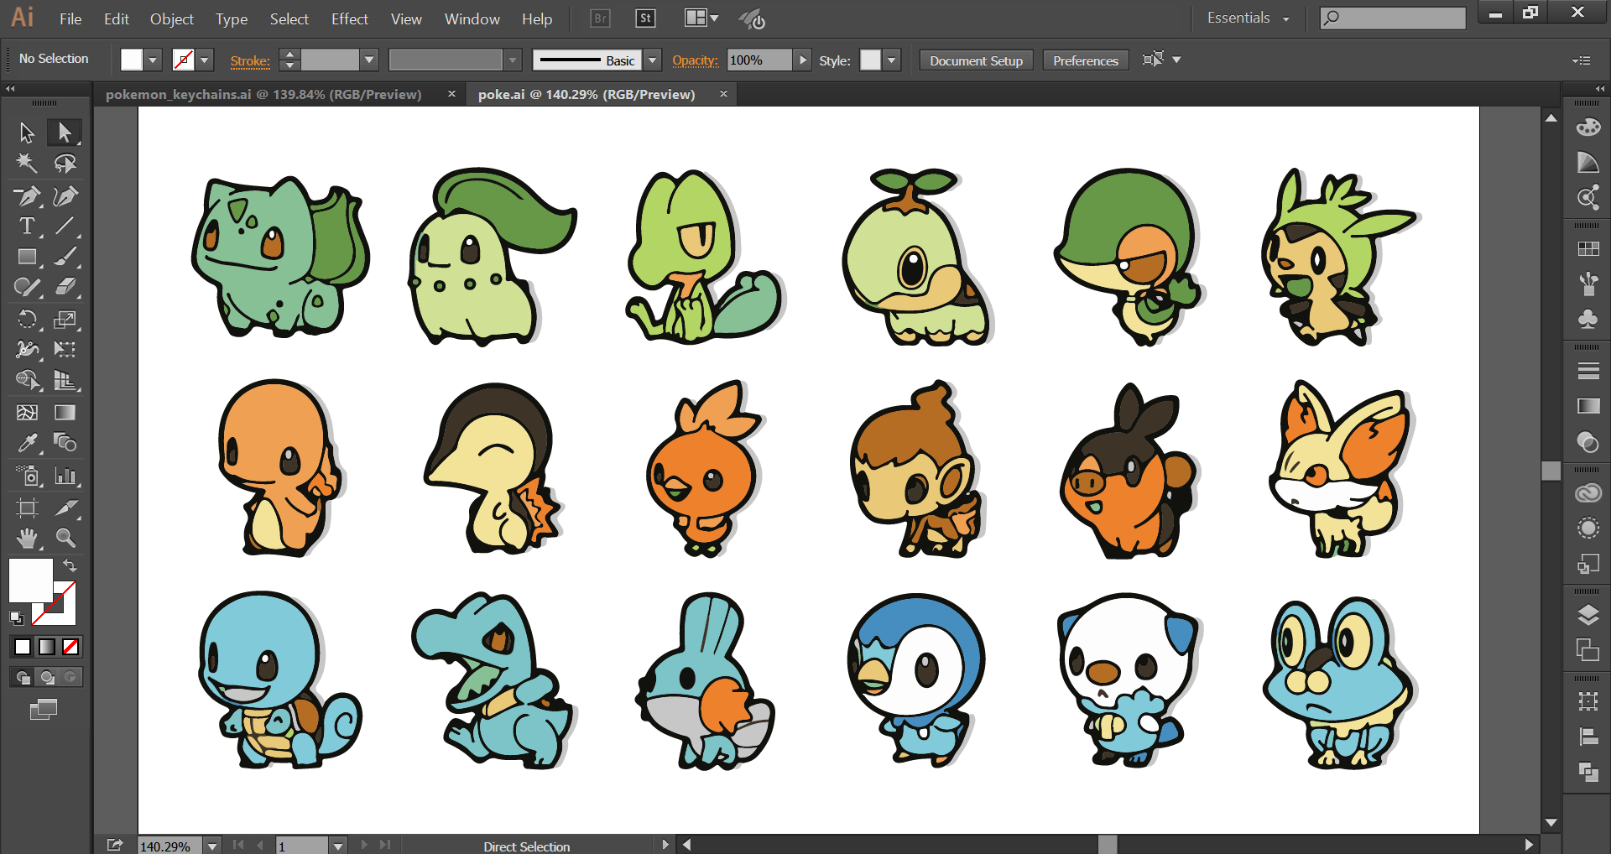Open Basic brush definition dropdown

pyautogui.click(x=653, y=60)
